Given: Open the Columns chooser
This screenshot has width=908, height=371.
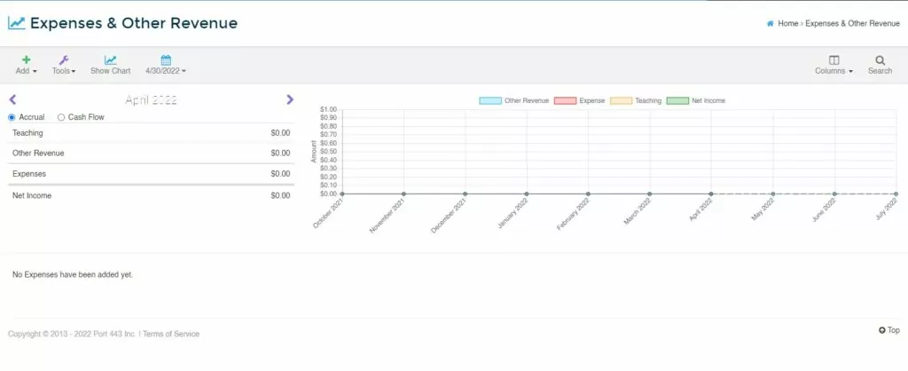Looking at the screenshot, I should tap(834, 65).
